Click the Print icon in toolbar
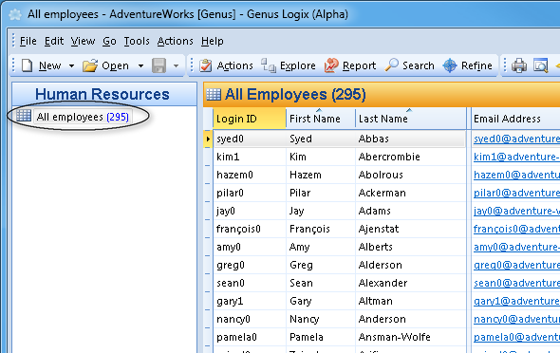The image size is (560, 353). [519, 65]
